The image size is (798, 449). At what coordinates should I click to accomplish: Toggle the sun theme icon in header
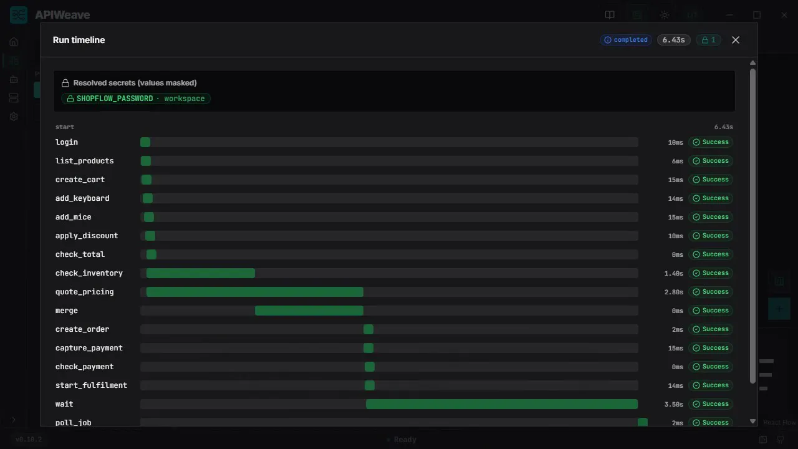click(665, 15)
